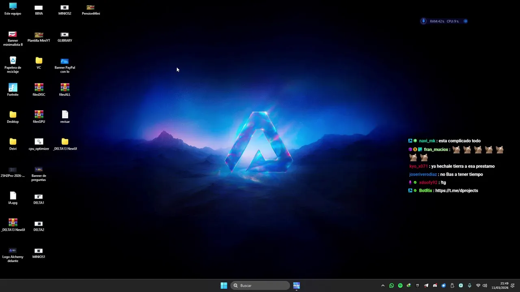Image resolution: width=520 pixels, height=292 pixels.
Task: Select the Este equipo desktop icon
Action: click(x=13, y=9)
